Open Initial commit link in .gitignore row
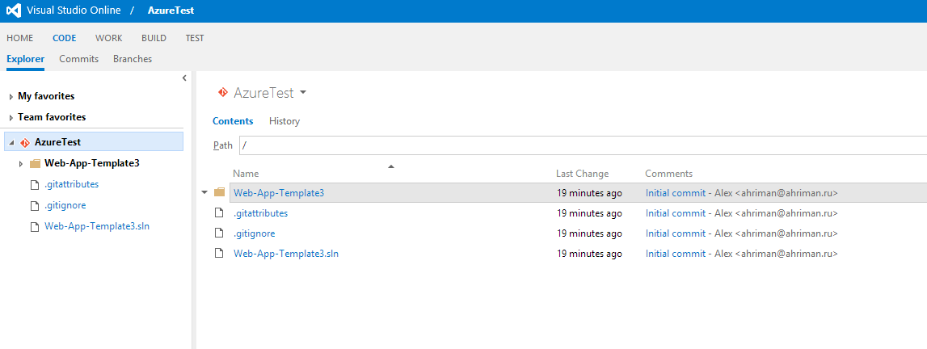This screenshot has width=927, height=349. click(x=676, y=233)
